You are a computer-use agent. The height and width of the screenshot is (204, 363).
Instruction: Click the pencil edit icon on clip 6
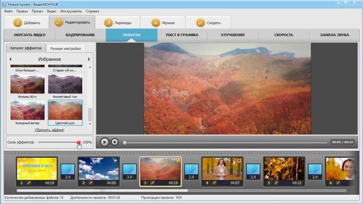tap(338, 182)
